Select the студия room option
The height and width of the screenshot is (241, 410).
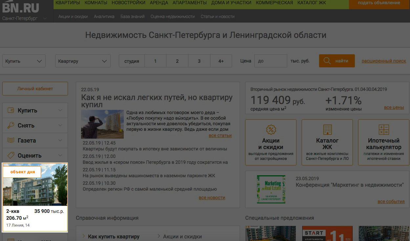[132, 61]
